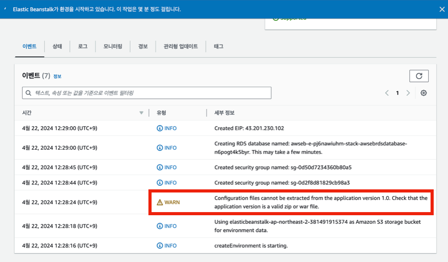Open the 관리형 업데이트 tab
The image size is (448, 262).
[181, 46]
